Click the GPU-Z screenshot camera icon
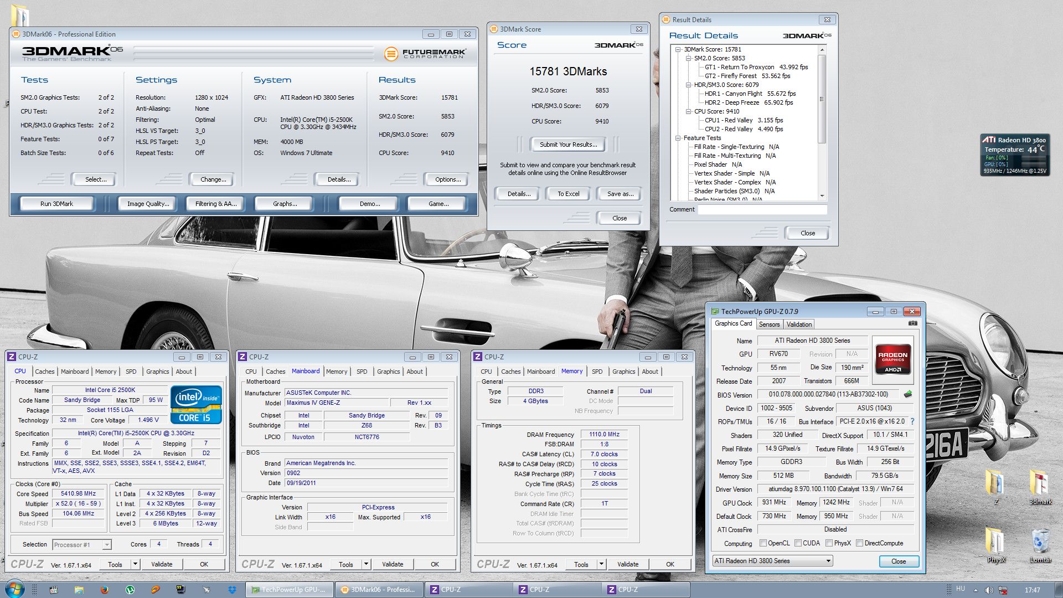Screen dimensions: 1063x598 pos(912,323)
